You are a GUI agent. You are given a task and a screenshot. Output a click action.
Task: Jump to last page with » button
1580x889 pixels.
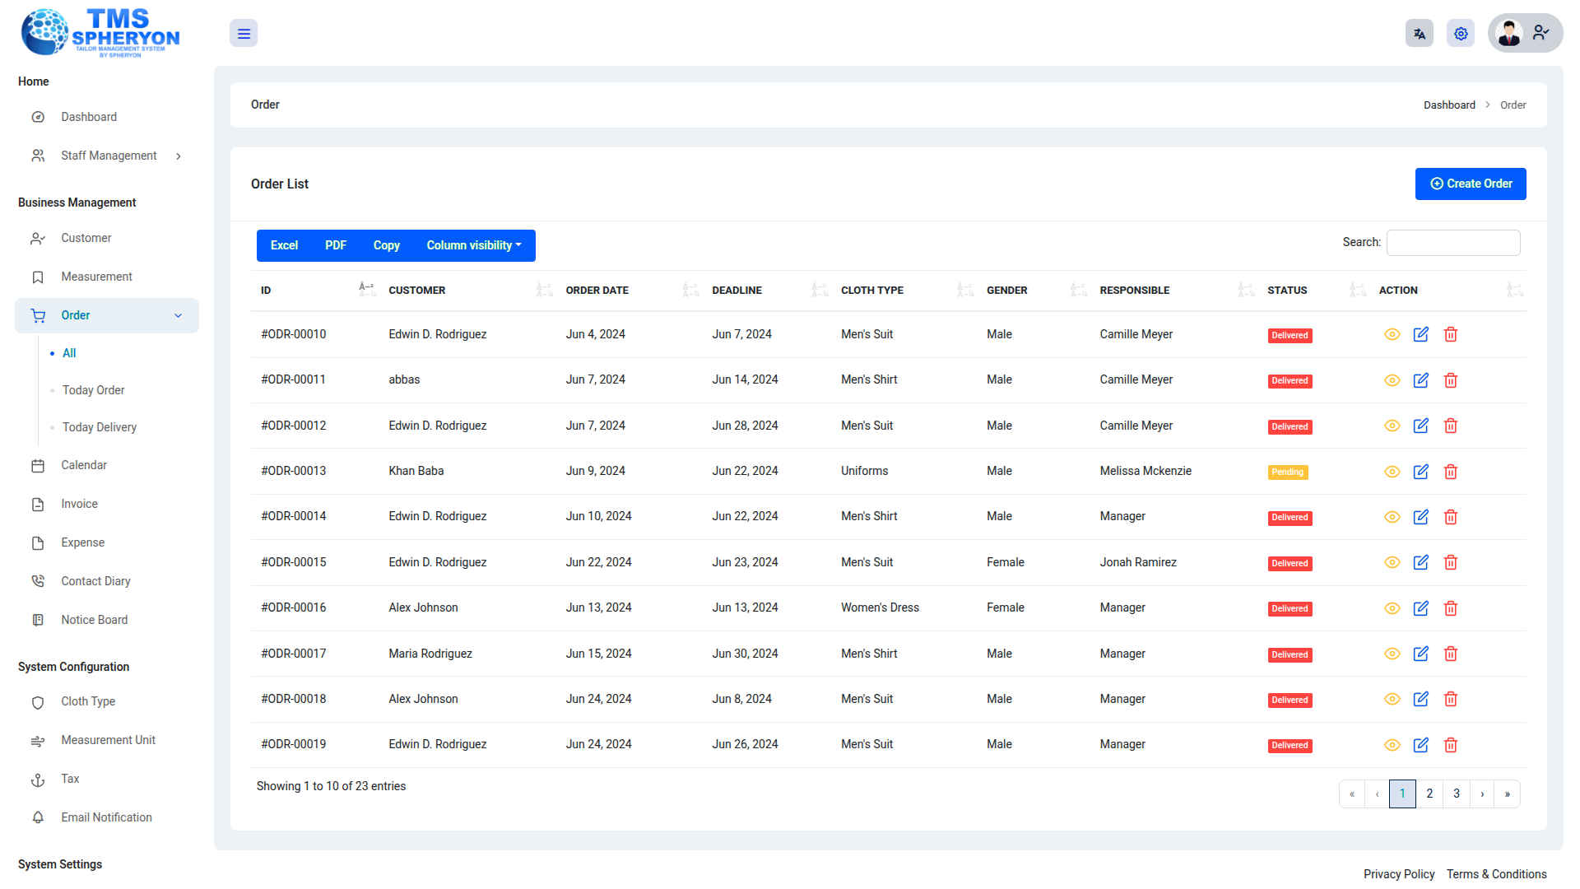click(x=1508, y=794)
